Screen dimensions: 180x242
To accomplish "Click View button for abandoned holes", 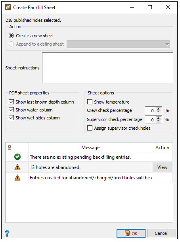I will point(162,167).
